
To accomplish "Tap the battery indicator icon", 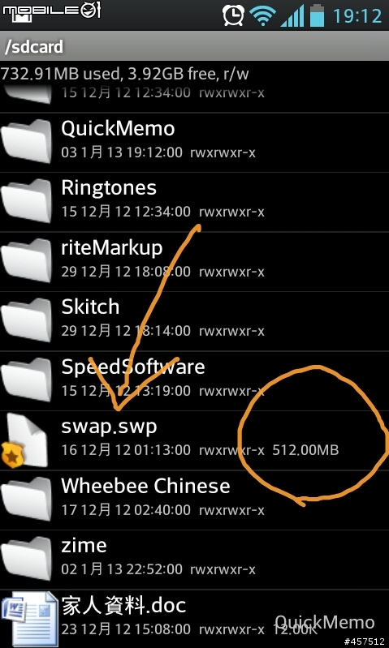I will (x=318, y=15).
